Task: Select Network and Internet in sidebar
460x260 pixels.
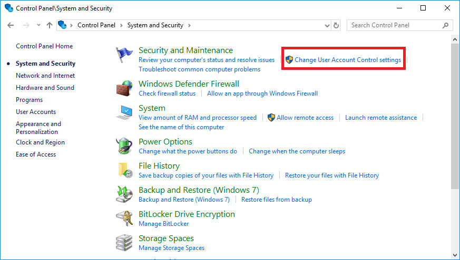Action: pos(45,76)
